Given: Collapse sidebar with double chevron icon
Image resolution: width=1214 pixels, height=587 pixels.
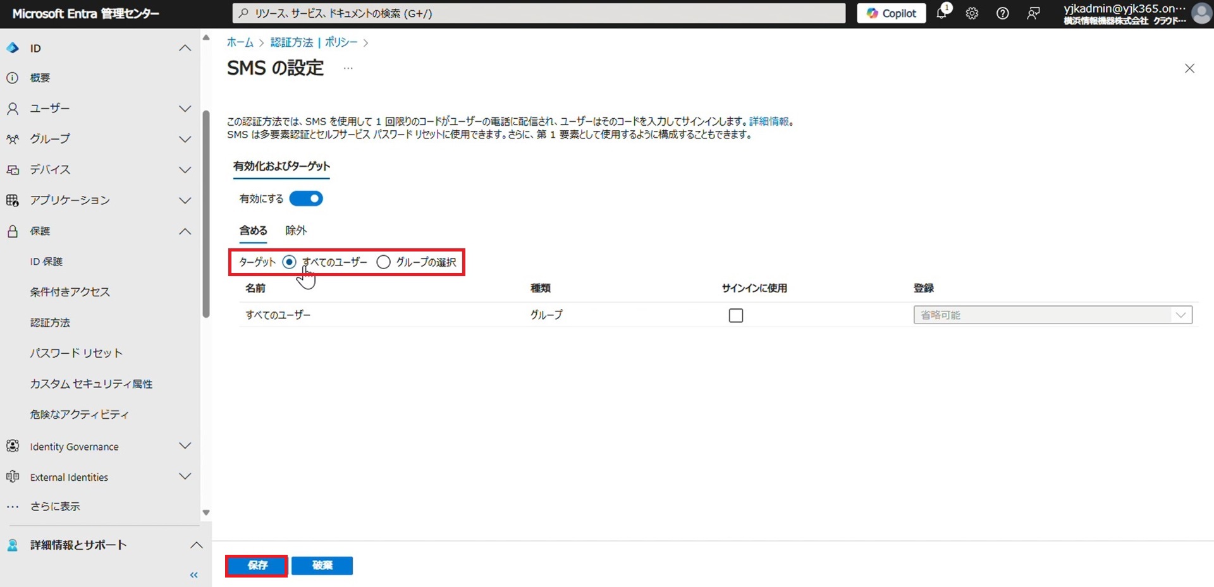Looking at the screenshot, I should [194, 574].
